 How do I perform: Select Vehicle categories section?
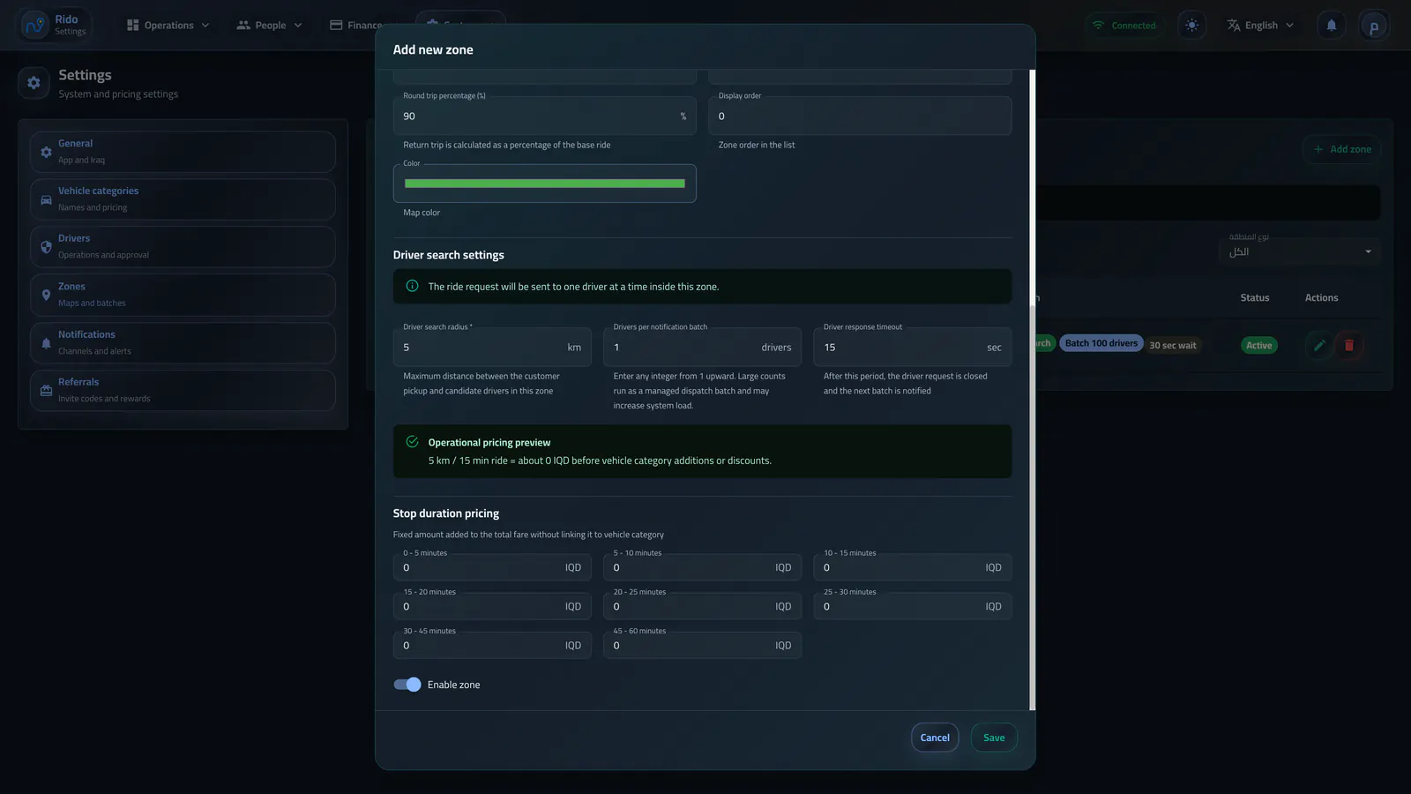183,199
